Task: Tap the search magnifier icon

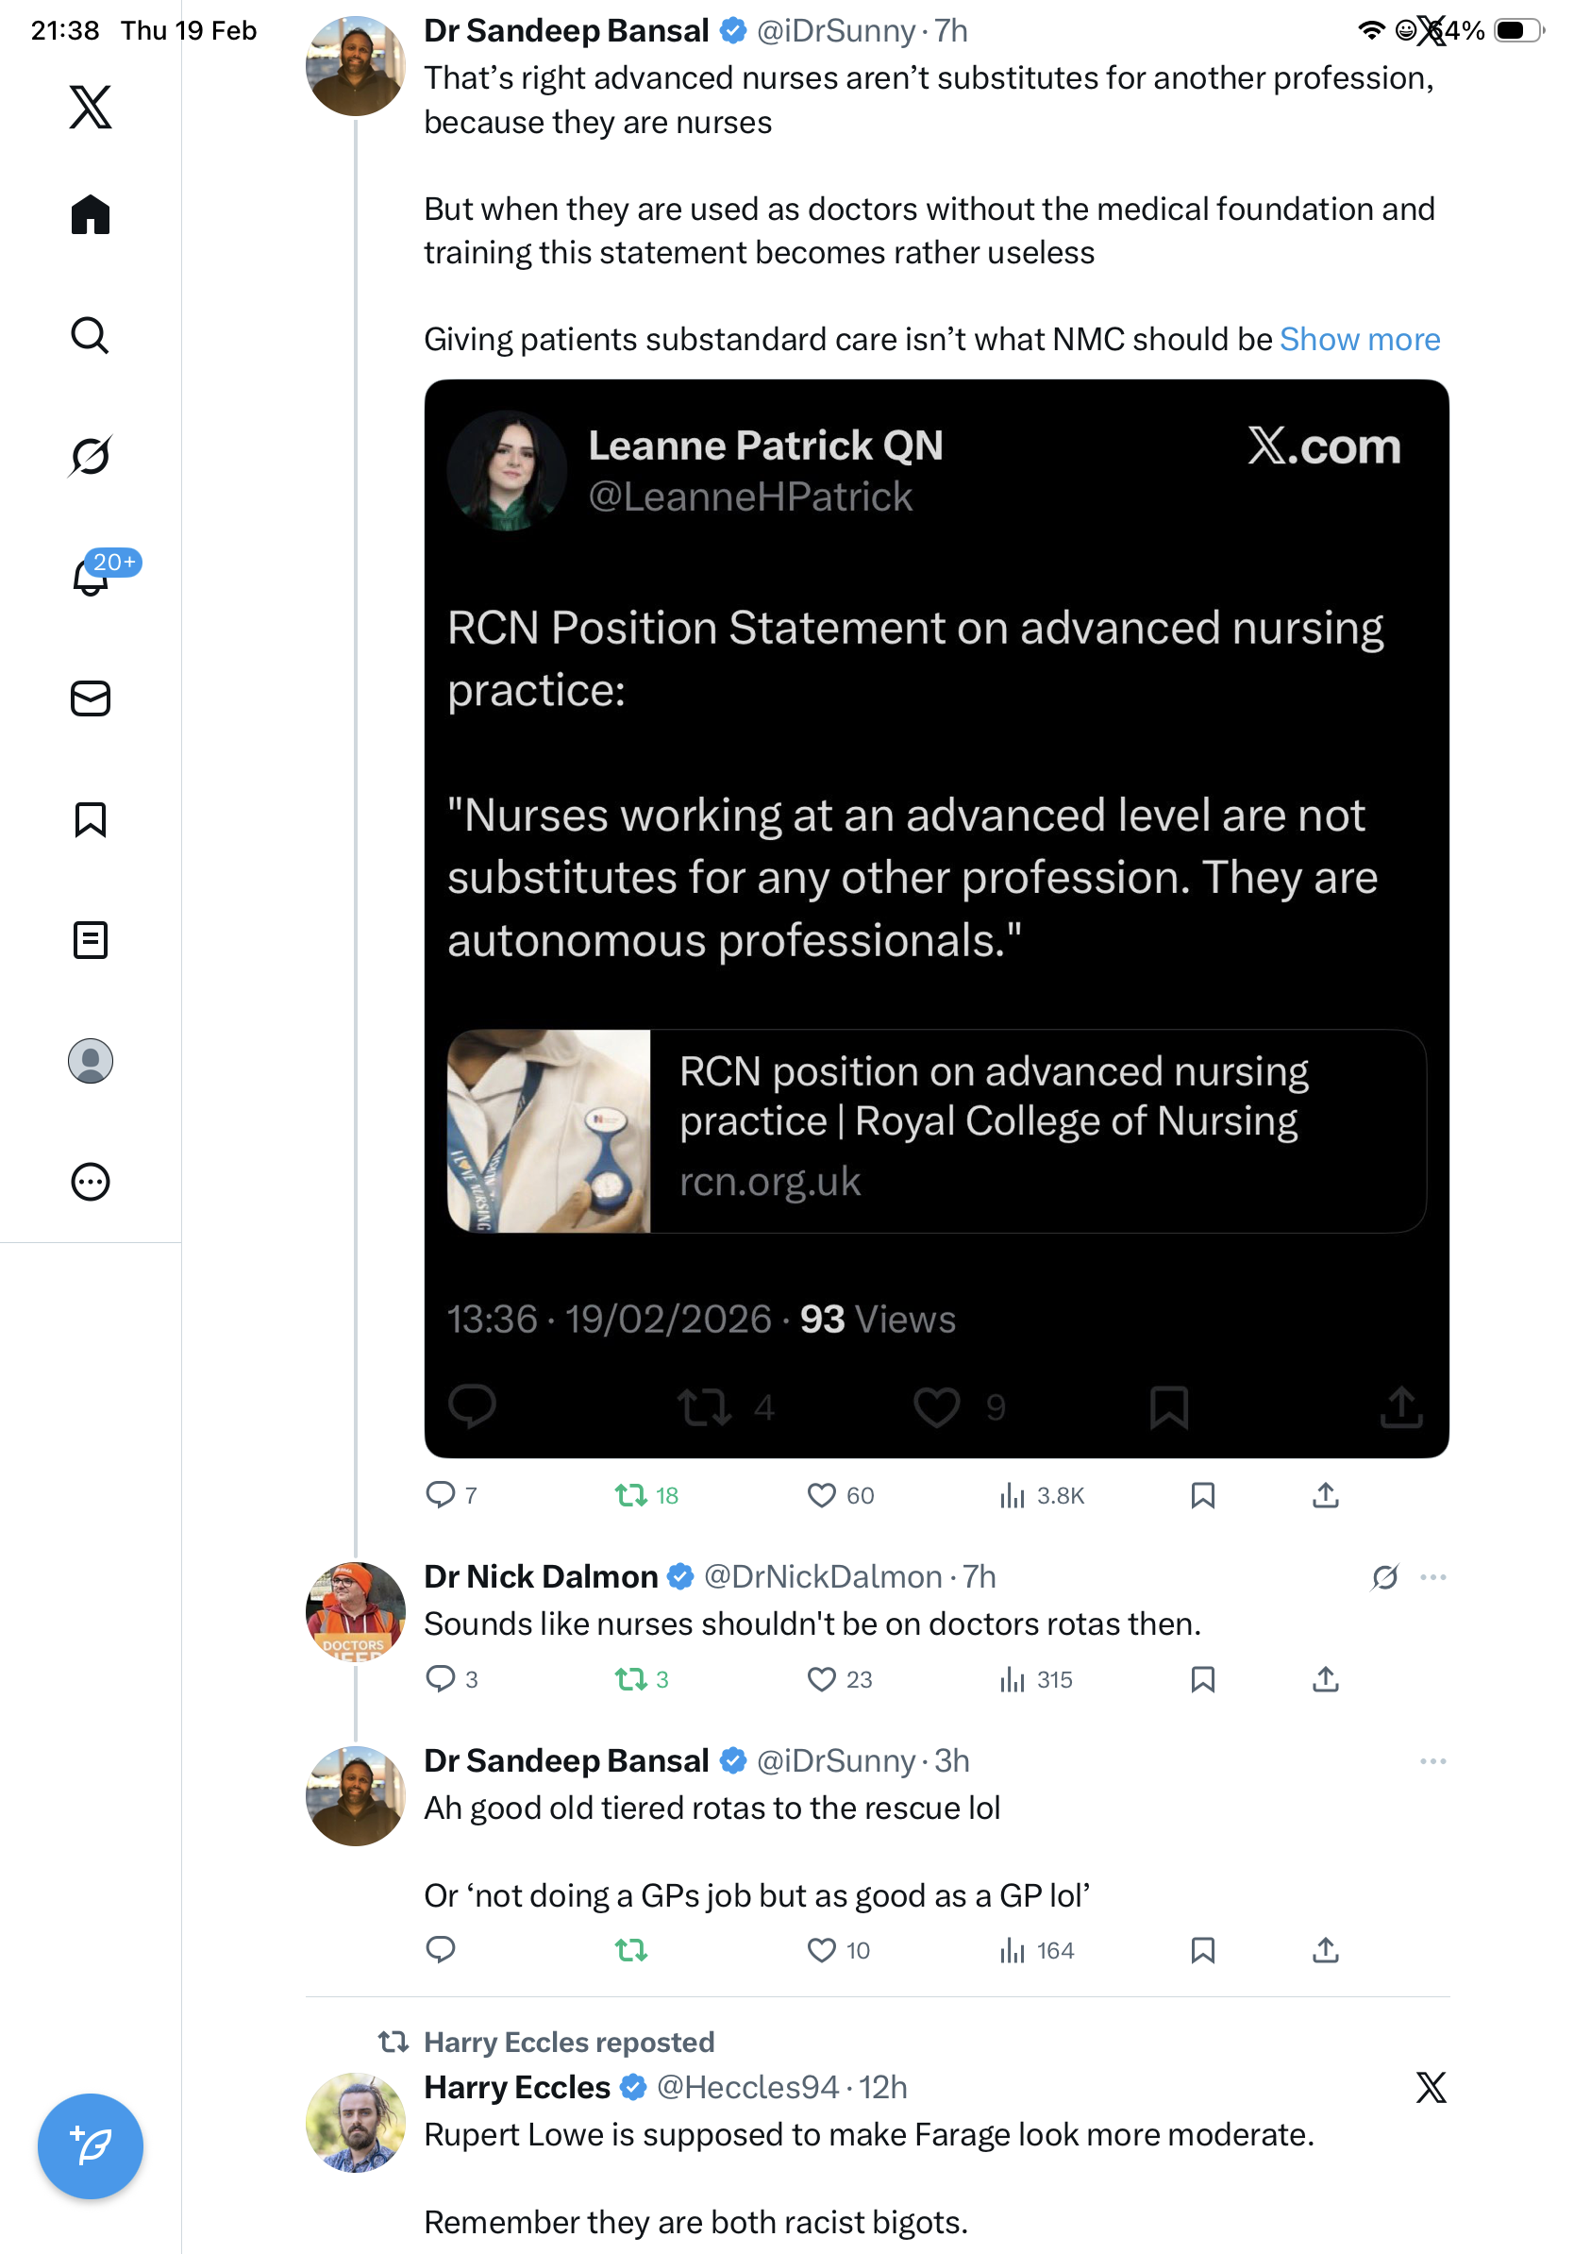Action: [x=91, y=335]
